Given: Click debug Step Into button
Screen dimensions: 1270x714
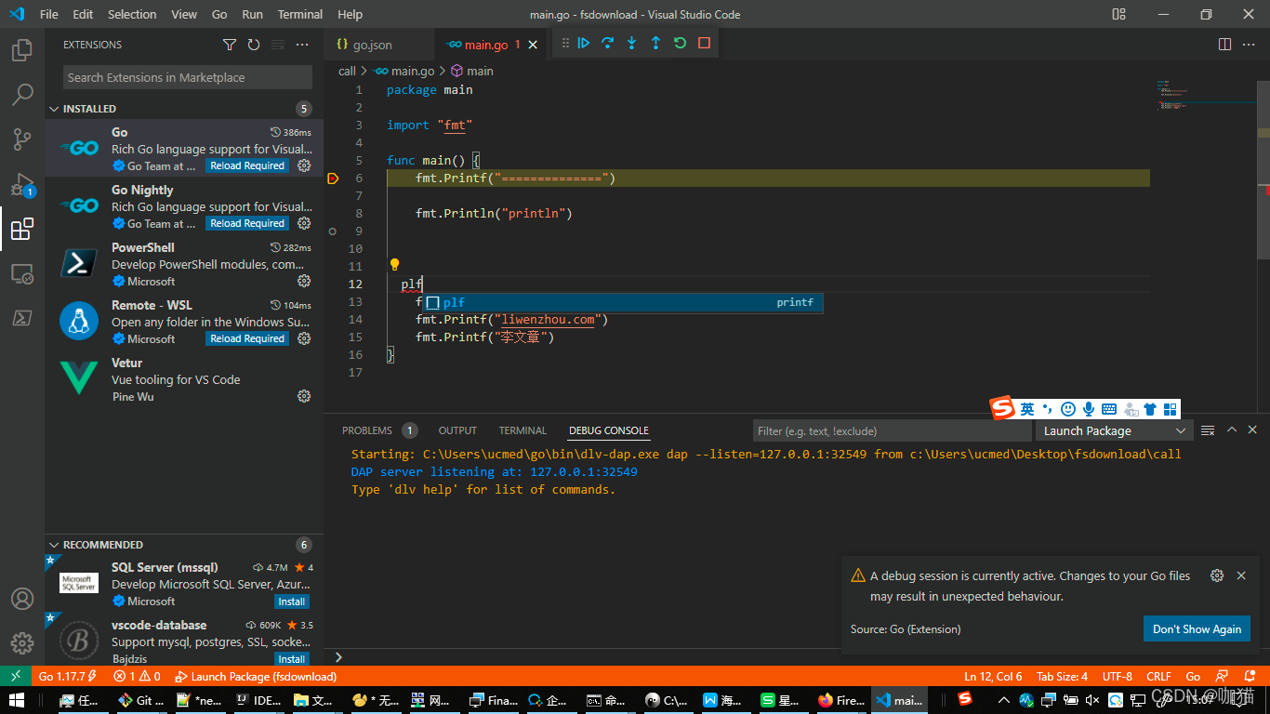Looking at the screenshot, I should [x=632, y=43].
